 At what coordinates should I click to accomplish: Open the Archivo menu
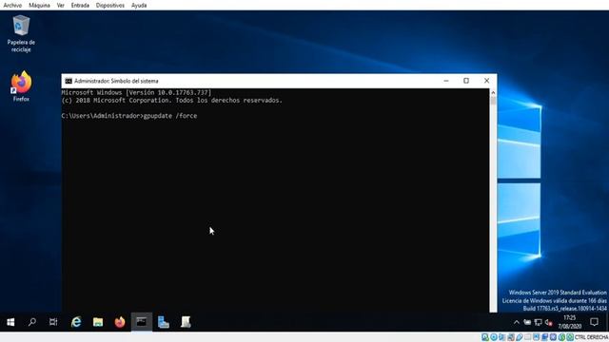[x=12, y=6]
